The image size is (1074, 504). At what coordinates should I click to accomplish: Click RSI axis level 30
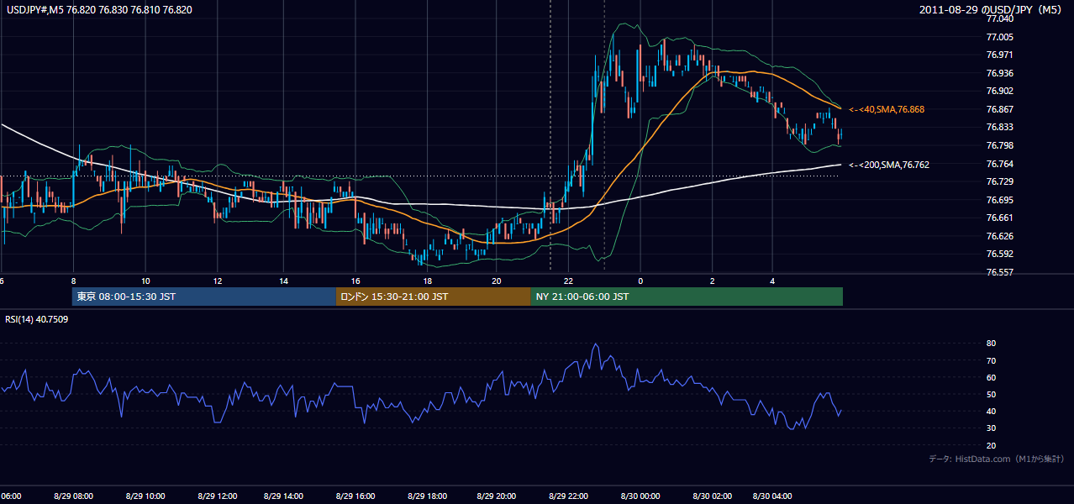click(992, 428)
